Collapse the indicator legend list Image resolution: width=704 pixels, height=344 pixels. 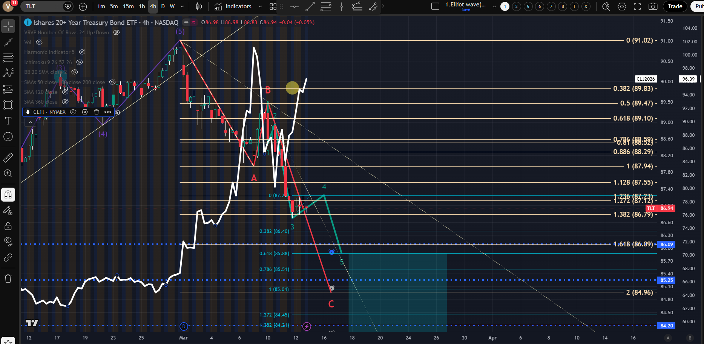pos(30,122)
